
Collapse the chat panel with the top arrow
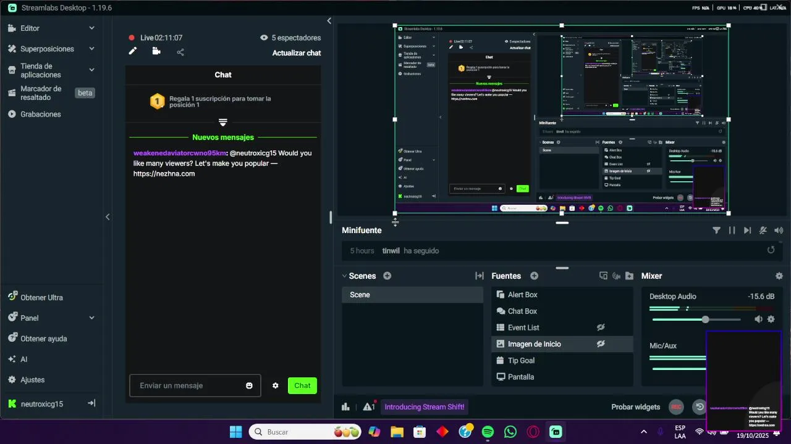pos(329,21)
